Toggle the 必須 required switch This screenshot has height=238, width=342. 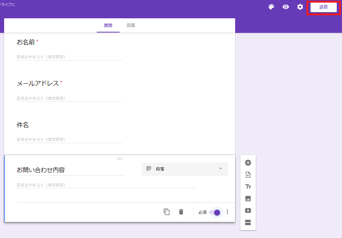click(x=216, y=212)
